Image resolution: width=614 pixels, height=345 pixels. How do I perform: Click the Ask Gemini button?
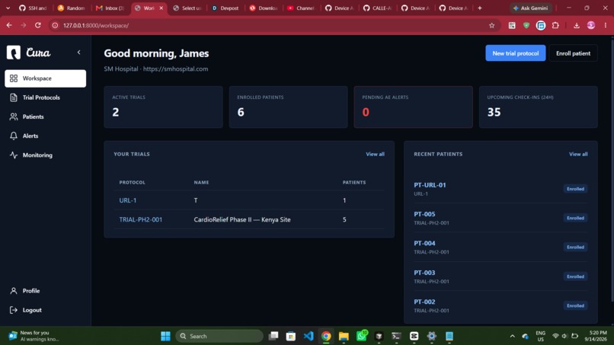pos(531,8)
